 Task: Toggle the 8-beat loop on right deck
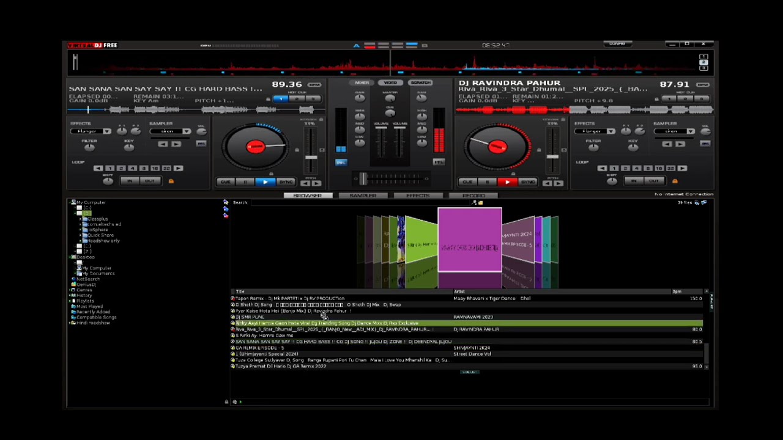648,168
